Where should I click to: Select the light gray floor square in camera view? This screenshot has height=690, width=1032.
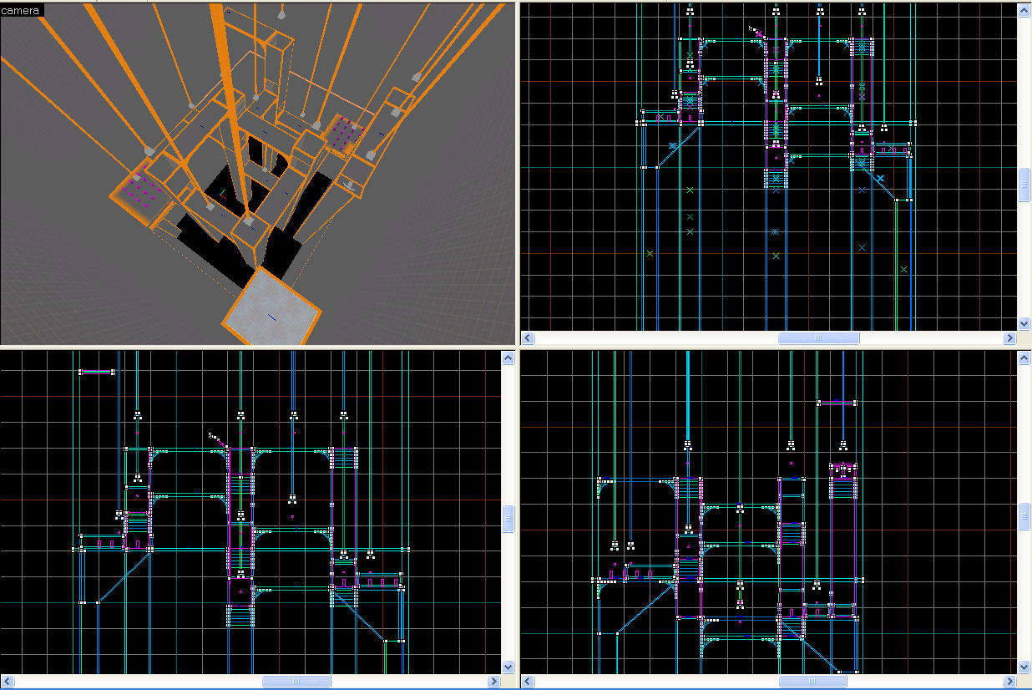(271, 307)
